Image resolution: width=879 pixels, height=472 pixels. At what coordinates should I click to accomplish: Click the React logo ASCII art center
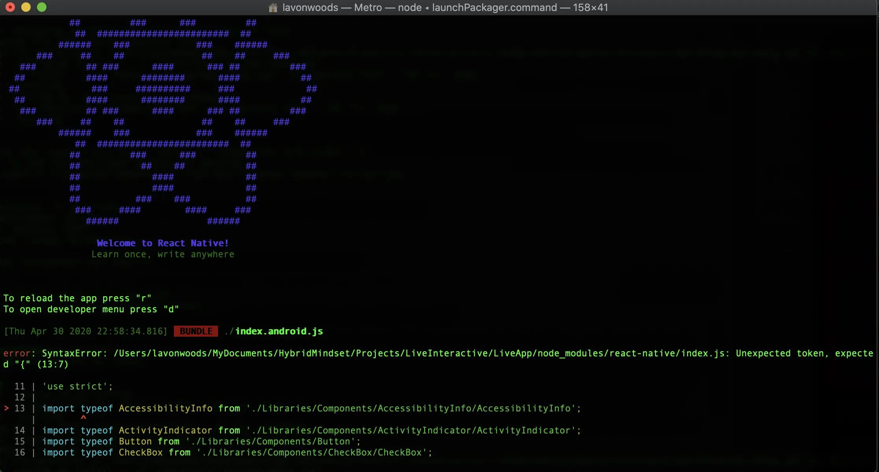click(x=163, y=89)
